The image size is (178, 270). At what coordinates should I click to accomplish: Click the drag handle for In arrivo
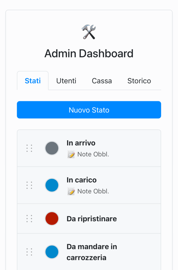coord(29,148)
